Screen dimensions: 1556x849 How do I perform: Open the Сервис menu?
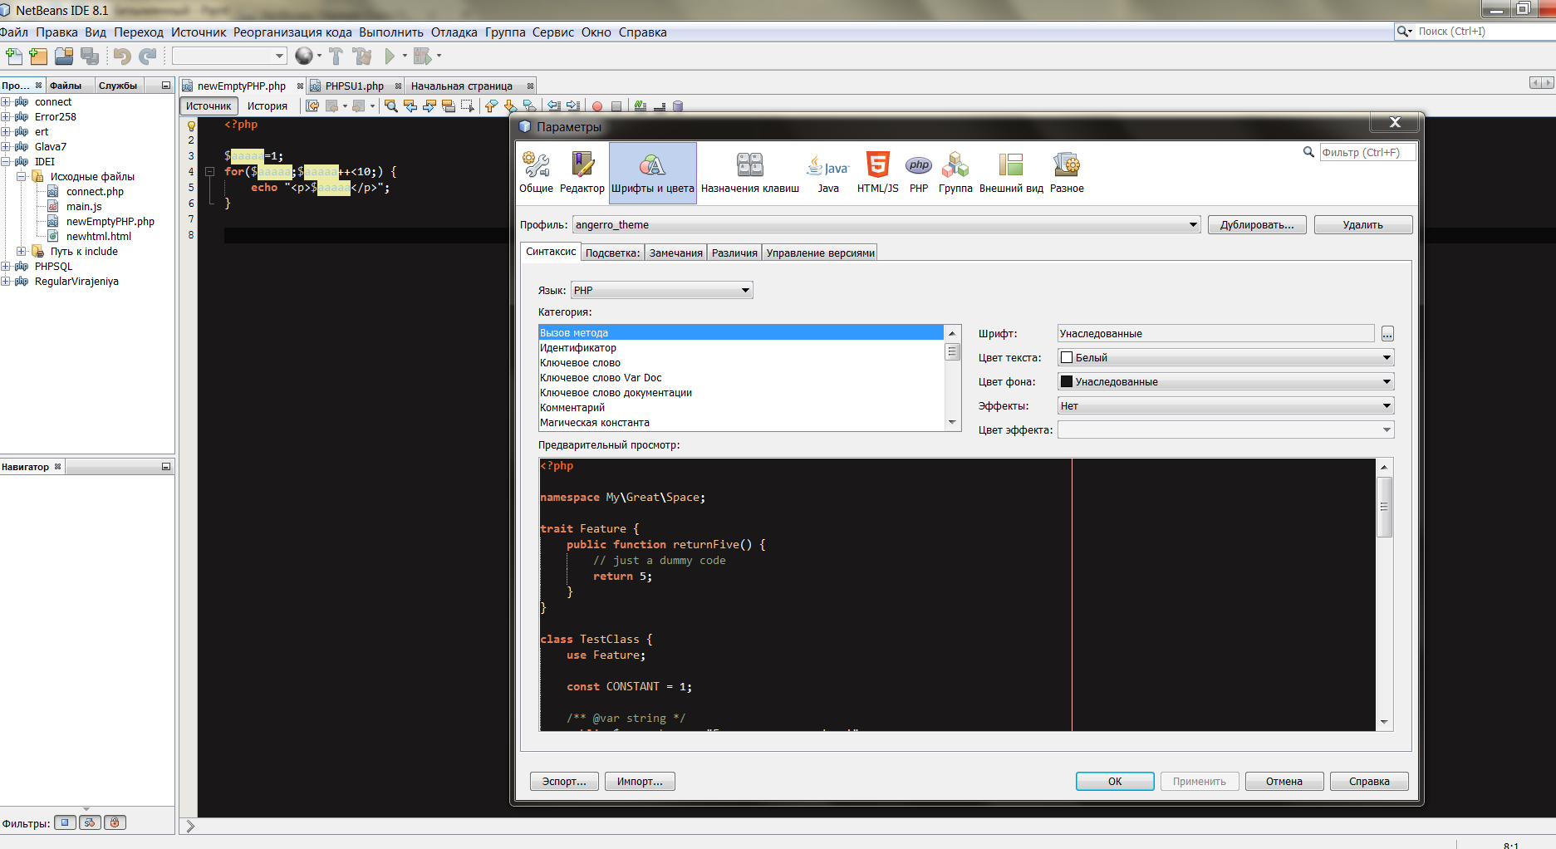coord(553,32)
